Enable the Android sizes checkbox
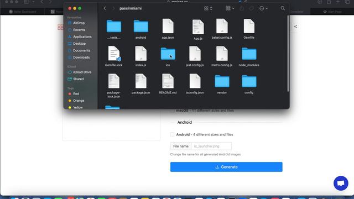The height and width of the screenshot is (199, 354). [x=172, y=134]
